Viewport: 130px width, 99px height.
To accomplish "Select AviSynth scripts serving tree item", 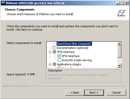I will (x=77, y=60).
